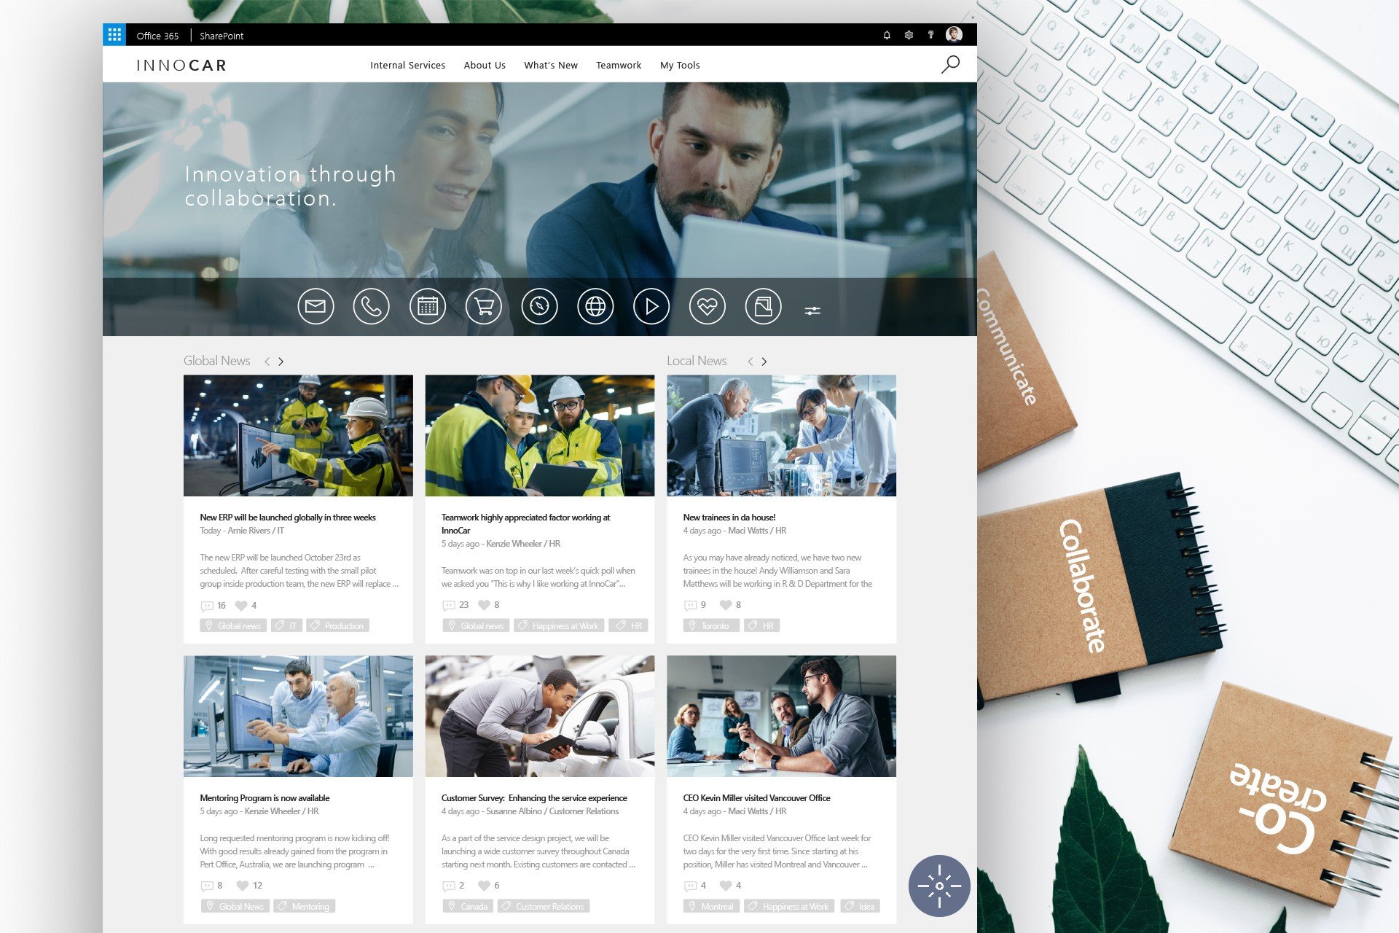Screen dimensions: 1399x933
Task: Open New ERP launch article
Action: [286, 517]
